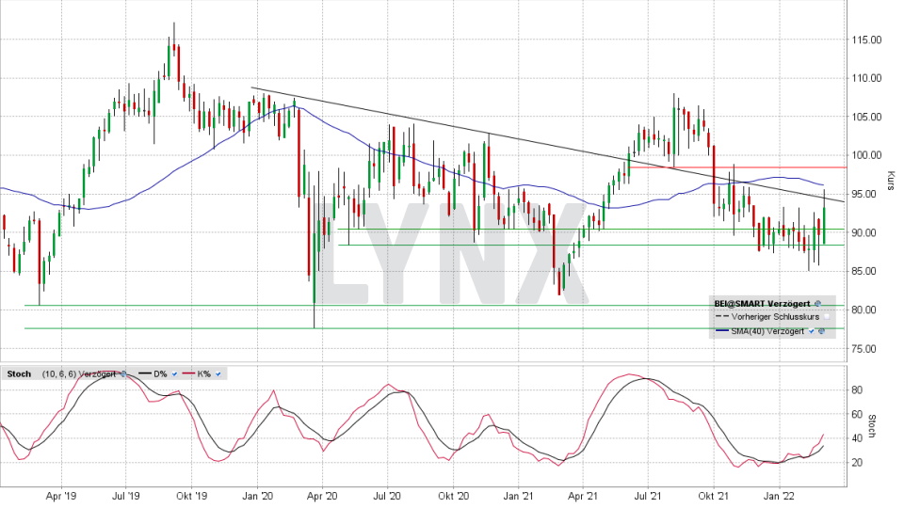Click the 100.00 price axis label
The image size is (904, 508).
866,155
